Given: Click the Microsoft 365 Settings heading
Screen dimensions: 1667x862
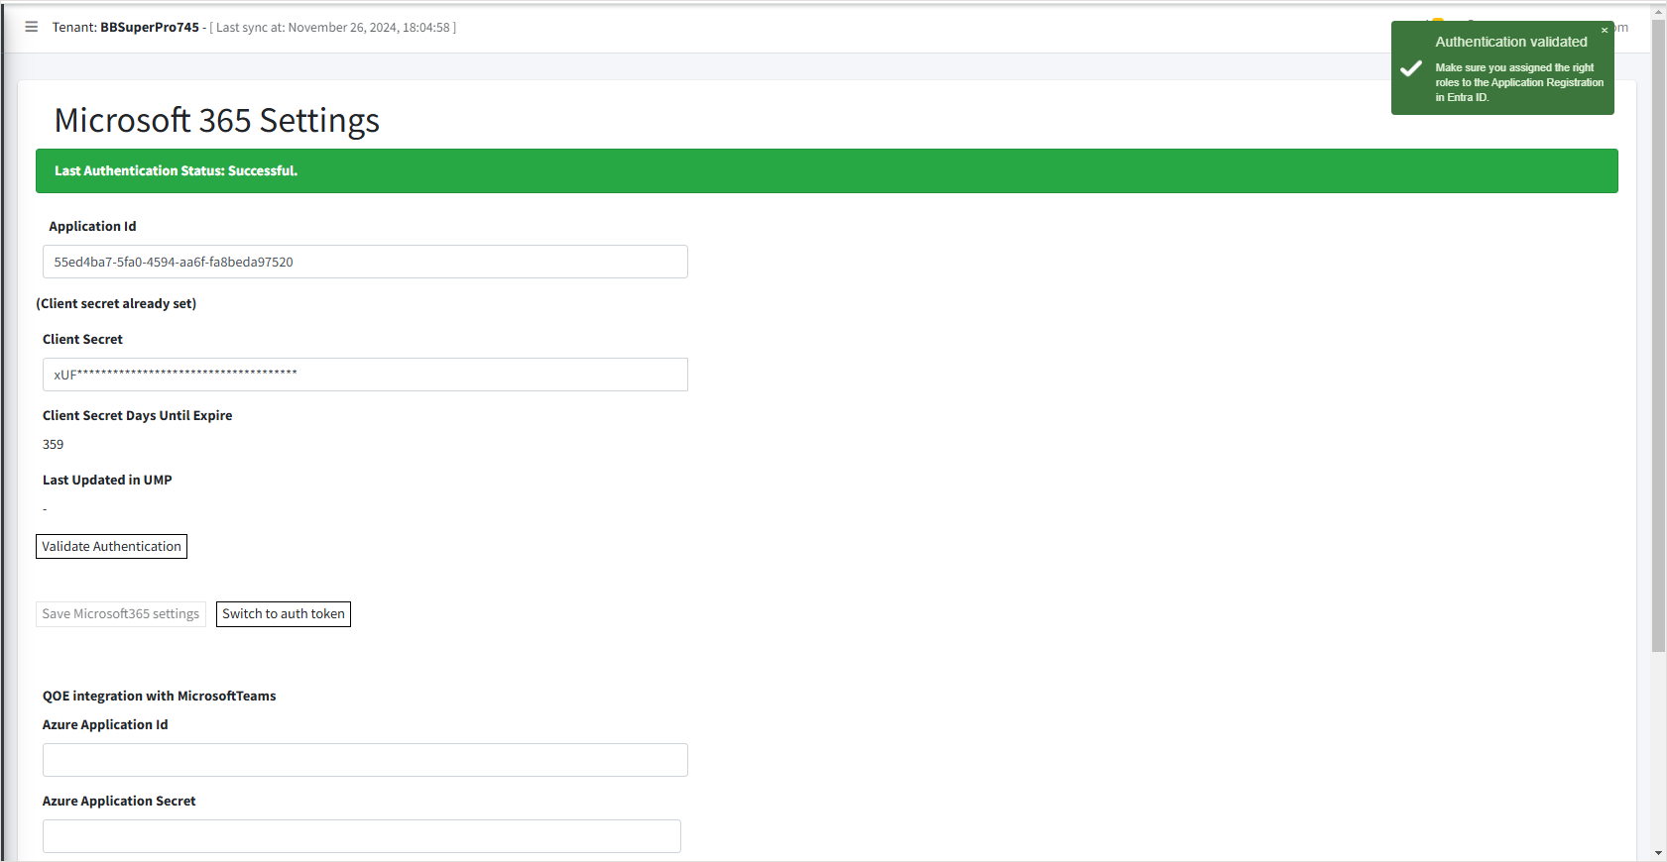Looking at the screenshot, I should [x=217, y=120].
